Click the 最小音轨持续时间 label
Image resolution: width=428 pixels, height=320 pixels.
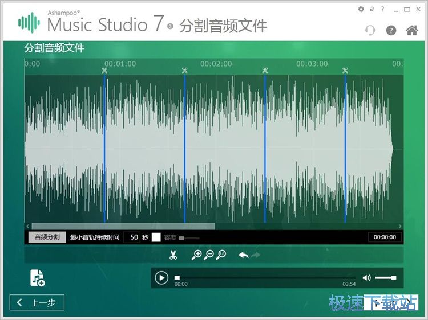click(94, 237)
